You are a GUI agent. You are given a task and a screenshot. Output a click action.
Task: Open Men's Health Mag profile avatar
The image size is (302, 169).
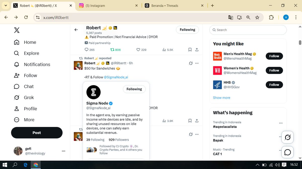tap(217, 56)
